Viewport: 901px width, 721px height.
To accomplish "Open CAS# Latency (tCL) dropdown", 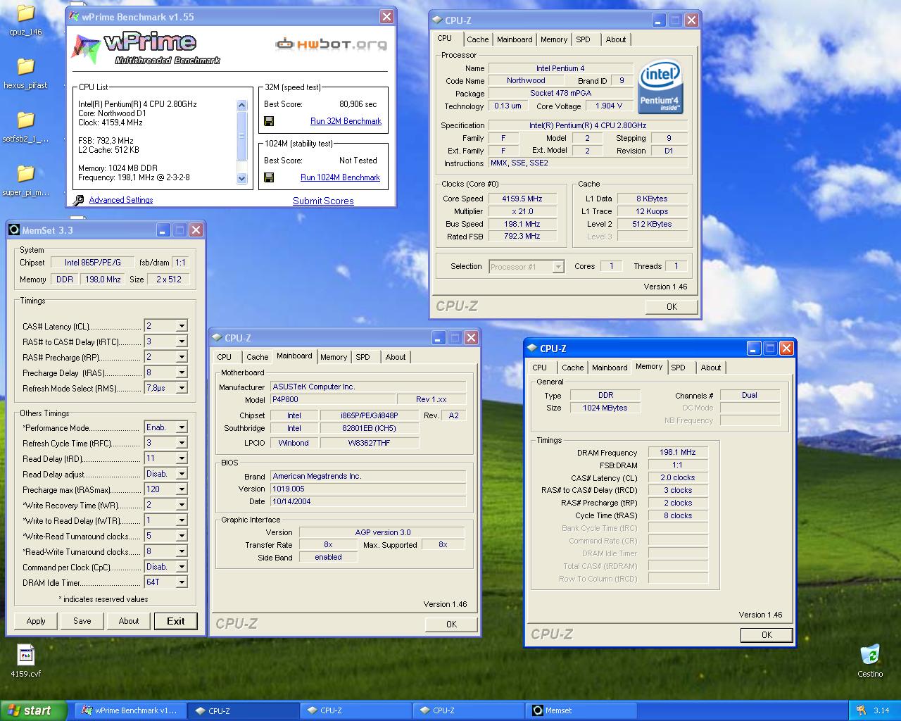I will pos(182,326).
